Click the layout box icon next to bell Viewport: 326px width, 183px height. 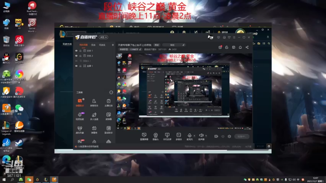233,47
